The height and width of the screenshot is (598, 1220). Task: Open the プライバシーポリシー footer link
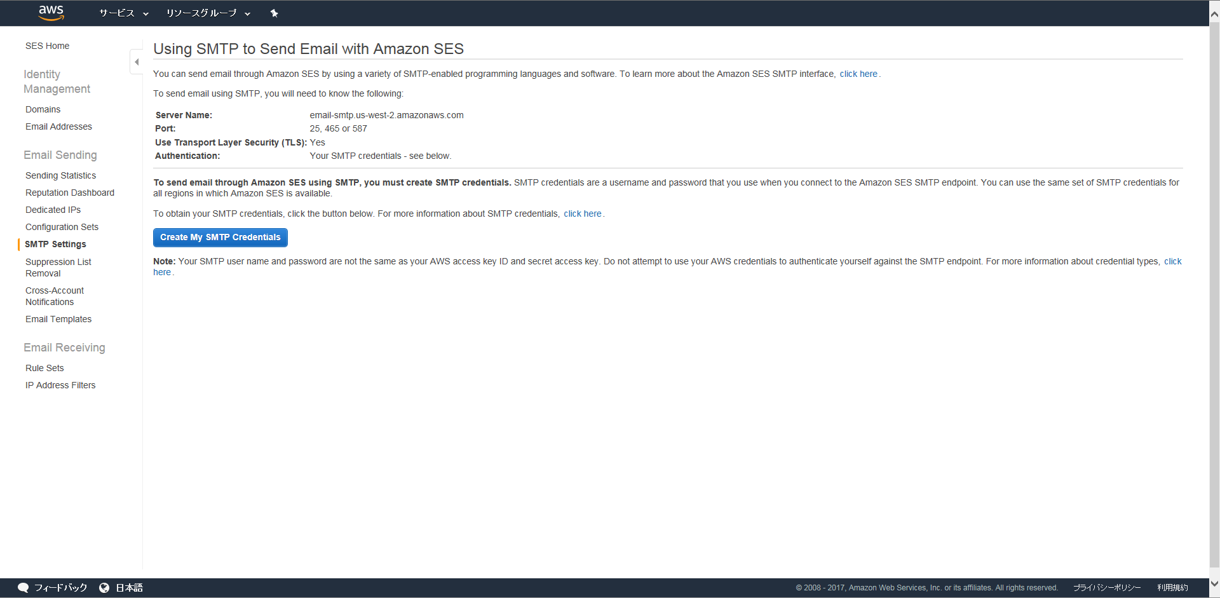click(1106, 588)
